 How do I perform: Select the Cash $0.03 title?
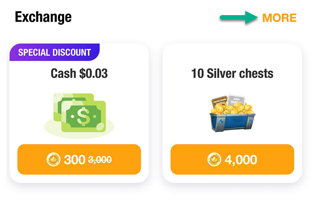click(79, 74)
